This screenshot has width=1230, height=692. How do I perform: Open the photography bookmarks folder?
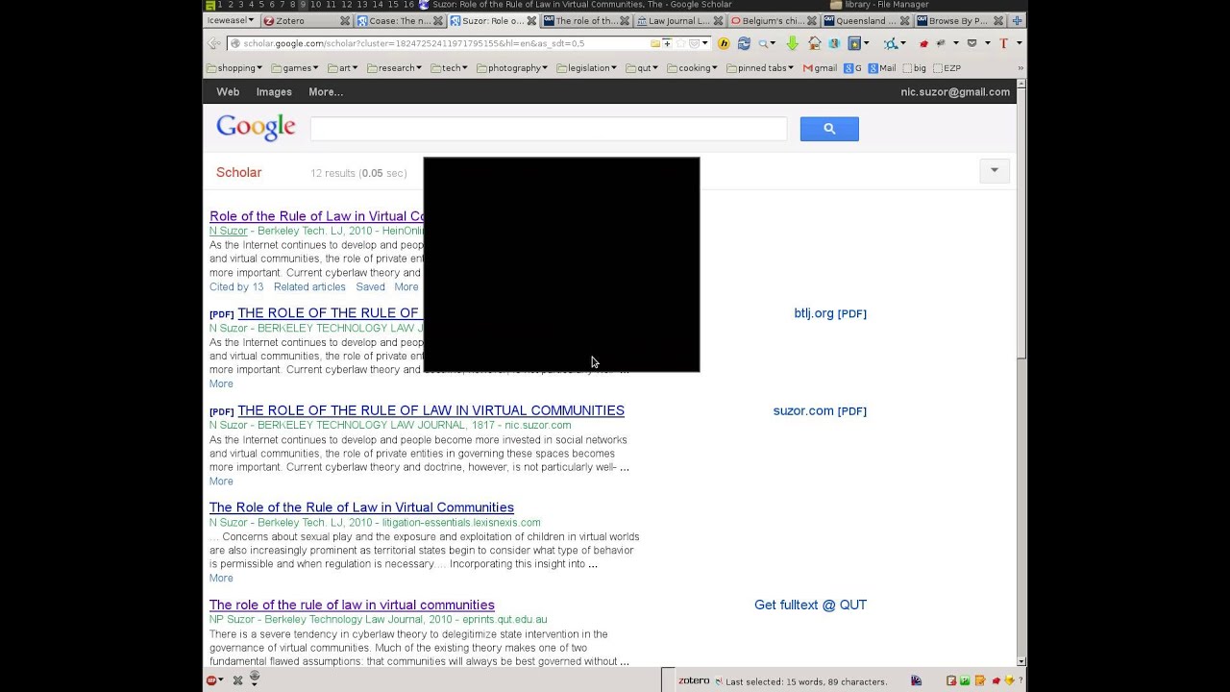(x=512, y=68)
